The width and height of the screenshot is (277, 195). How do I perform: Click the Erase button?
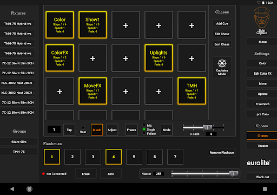(86, 174)
